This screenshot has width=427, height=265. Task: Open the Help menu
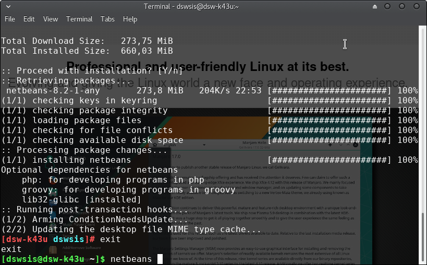pos(130,19)
